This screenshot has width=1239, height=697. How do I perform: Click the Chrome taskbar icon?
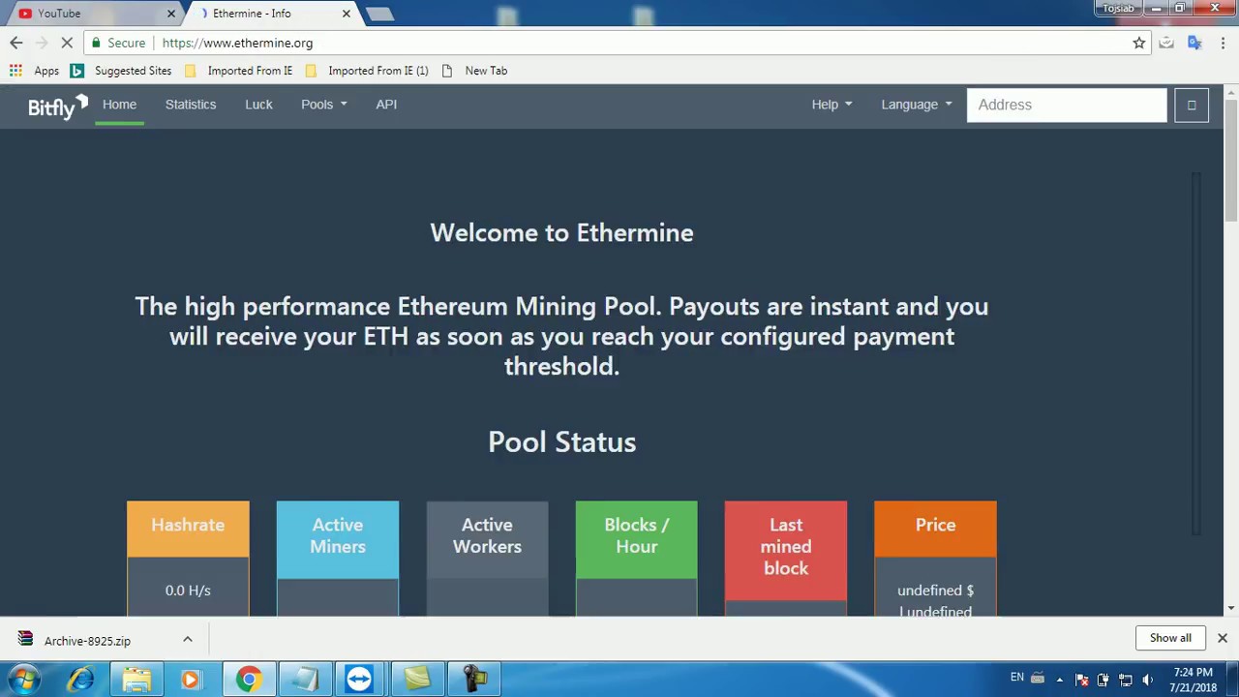tap(249, 680)
